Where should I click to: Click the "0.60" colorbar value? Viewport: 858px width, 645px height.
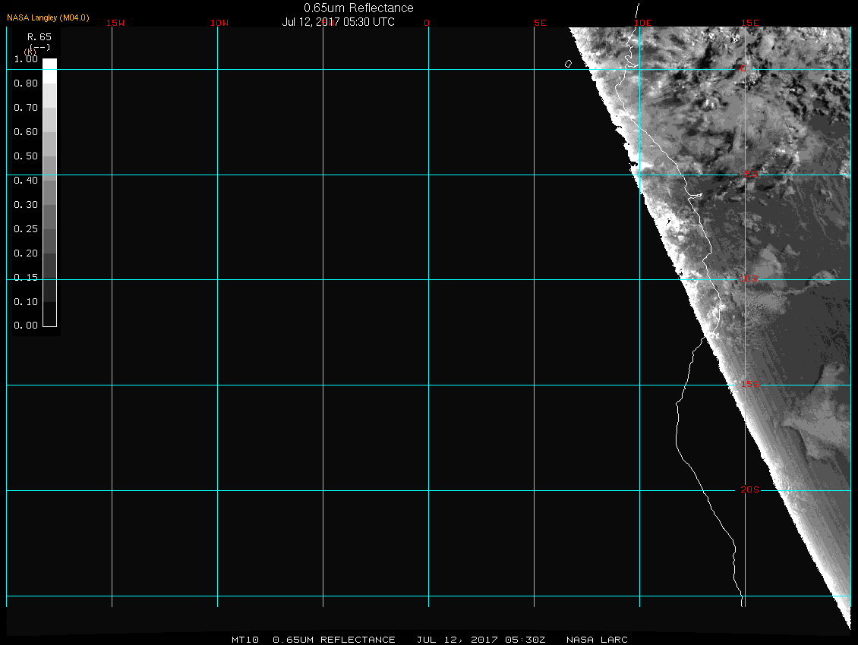pos(26,132)
